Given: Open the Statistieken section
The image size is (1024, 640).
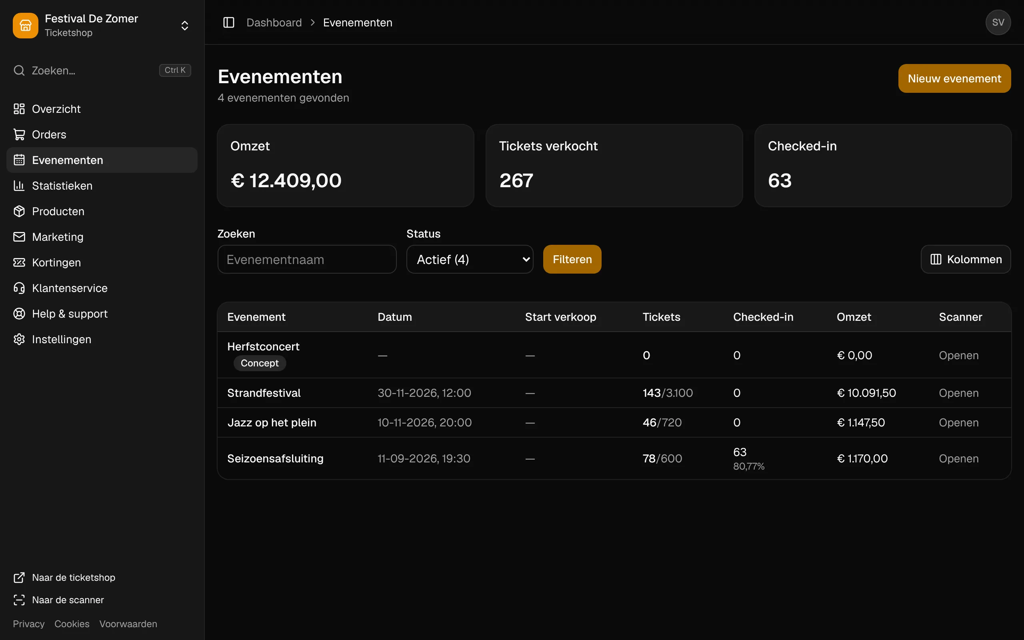Looking at the screenshot, I should pyautogui.click(x=102, y=185).
